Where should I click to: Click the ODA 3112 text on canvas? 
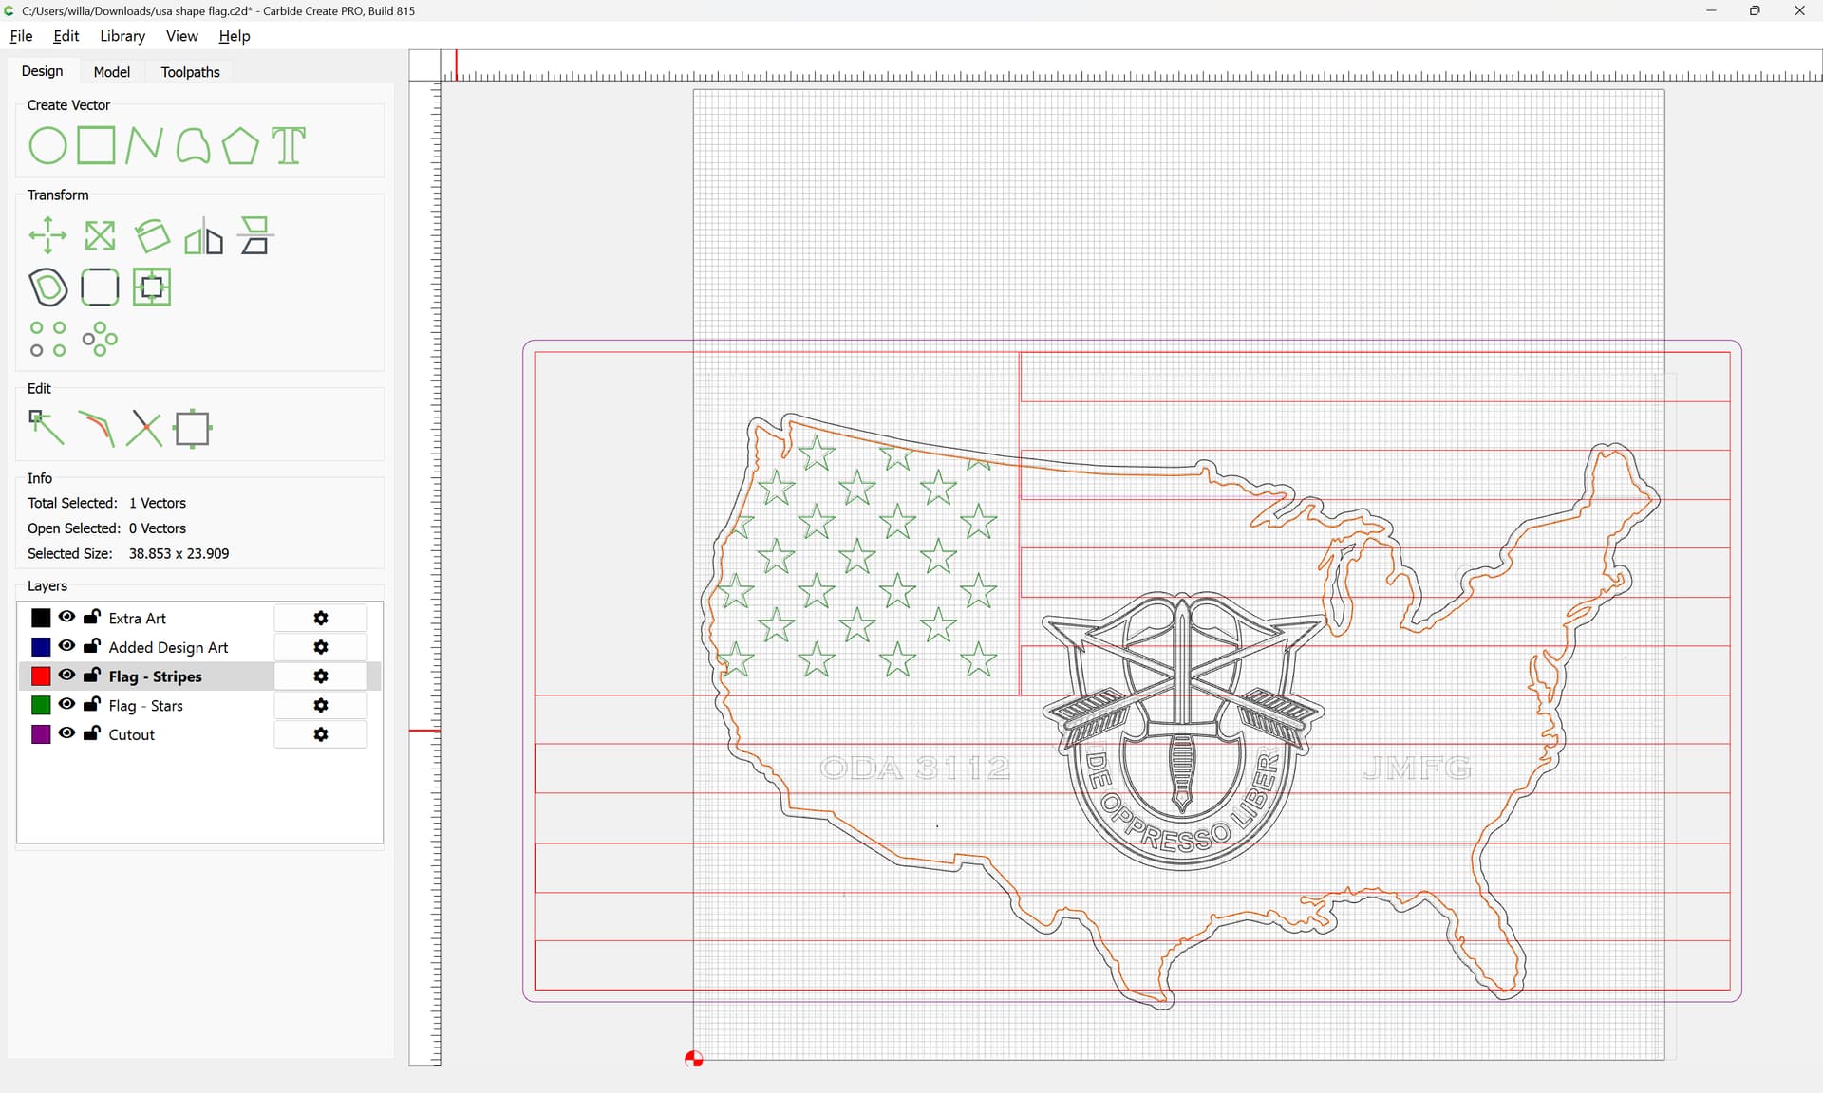coord(915,768)
